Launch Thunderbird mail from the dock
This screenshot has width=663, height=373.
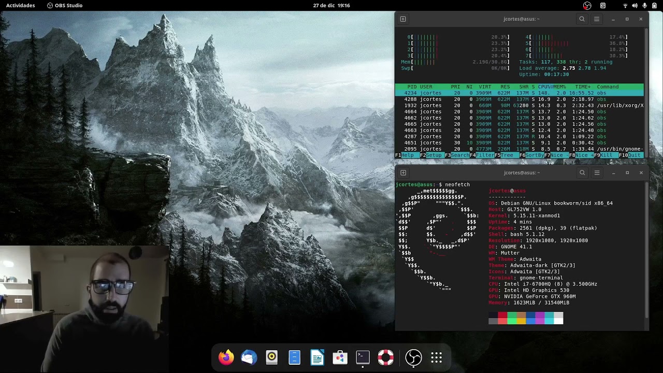click(249, 357)
